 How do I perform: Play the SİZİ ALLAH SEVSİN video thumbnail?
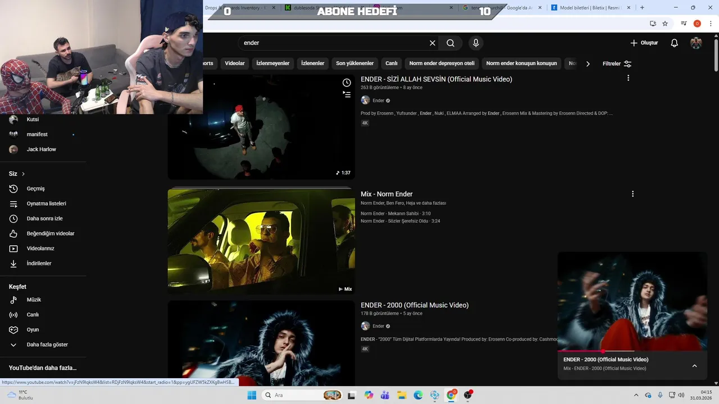pyautogui.click(x=261, y=127)
